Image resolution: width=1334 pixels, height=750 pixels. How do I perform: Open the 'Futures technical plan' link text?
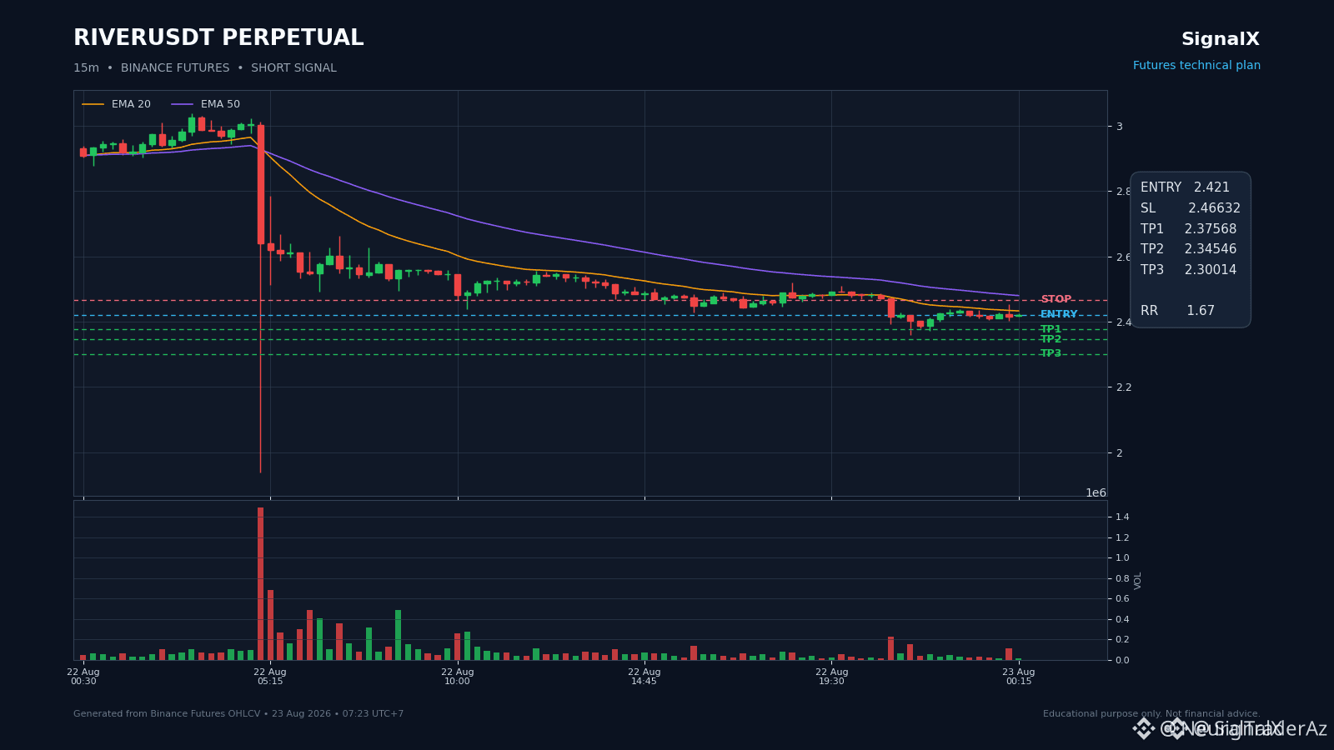pos(1196,66)
